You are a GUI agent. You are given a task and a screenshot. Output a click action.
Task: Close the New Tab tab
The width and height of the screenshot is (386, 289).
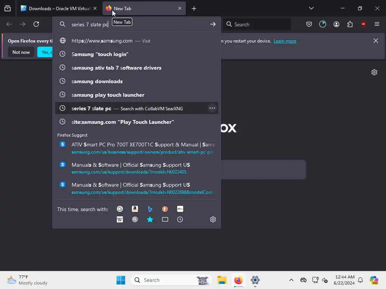(180, 8)
